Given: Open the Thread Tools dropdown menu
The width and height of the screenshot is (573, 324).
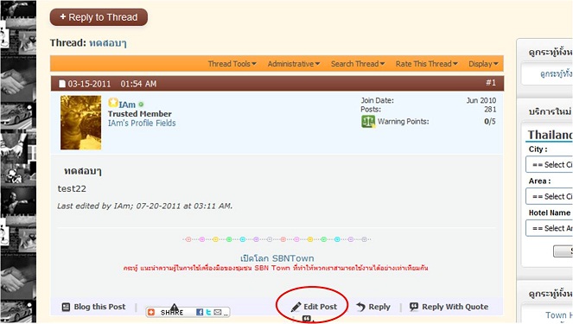Looking at the screenshot, I should coord(232,64).
